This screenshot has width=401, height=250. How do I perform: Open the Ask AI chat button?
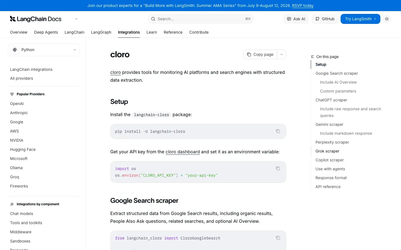coord(296,19)
